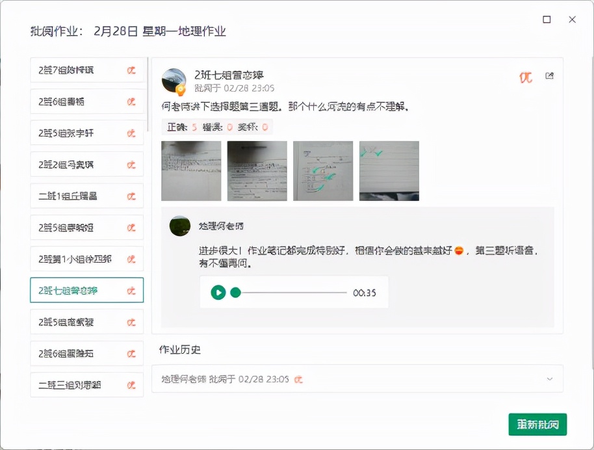The height and width of the screenshot is (450, 594).
Task: Open the first homework photo thumbnail
Action: (x=190, y=170)
